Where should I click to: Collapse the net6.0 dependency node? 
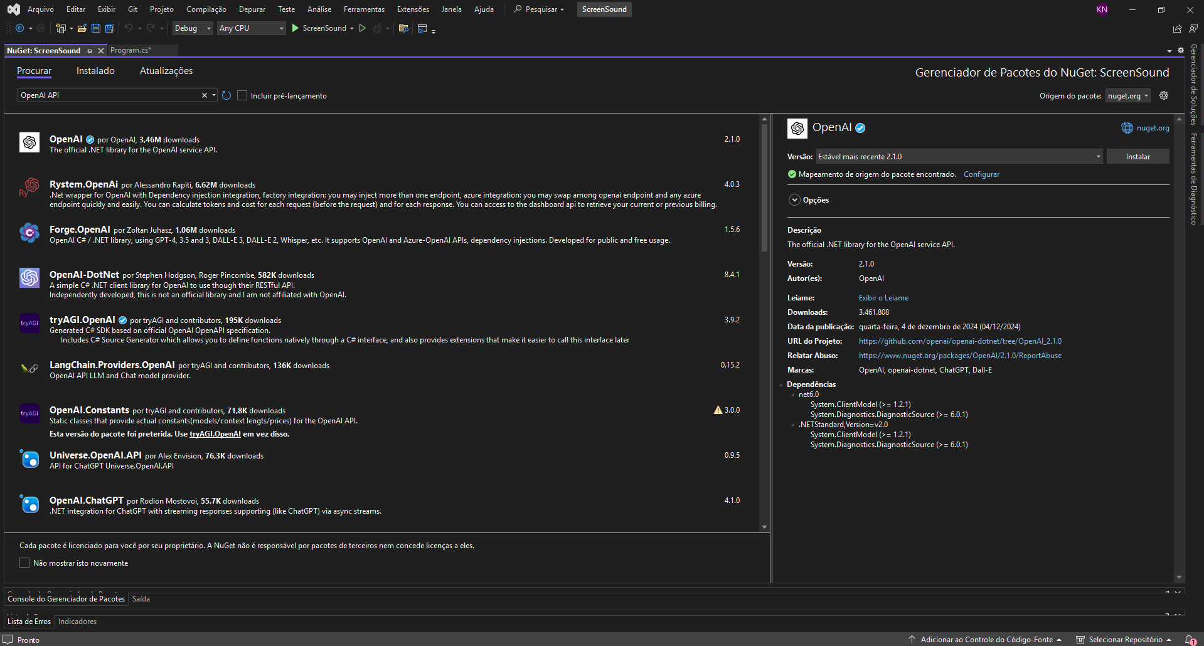click(792, 394)
